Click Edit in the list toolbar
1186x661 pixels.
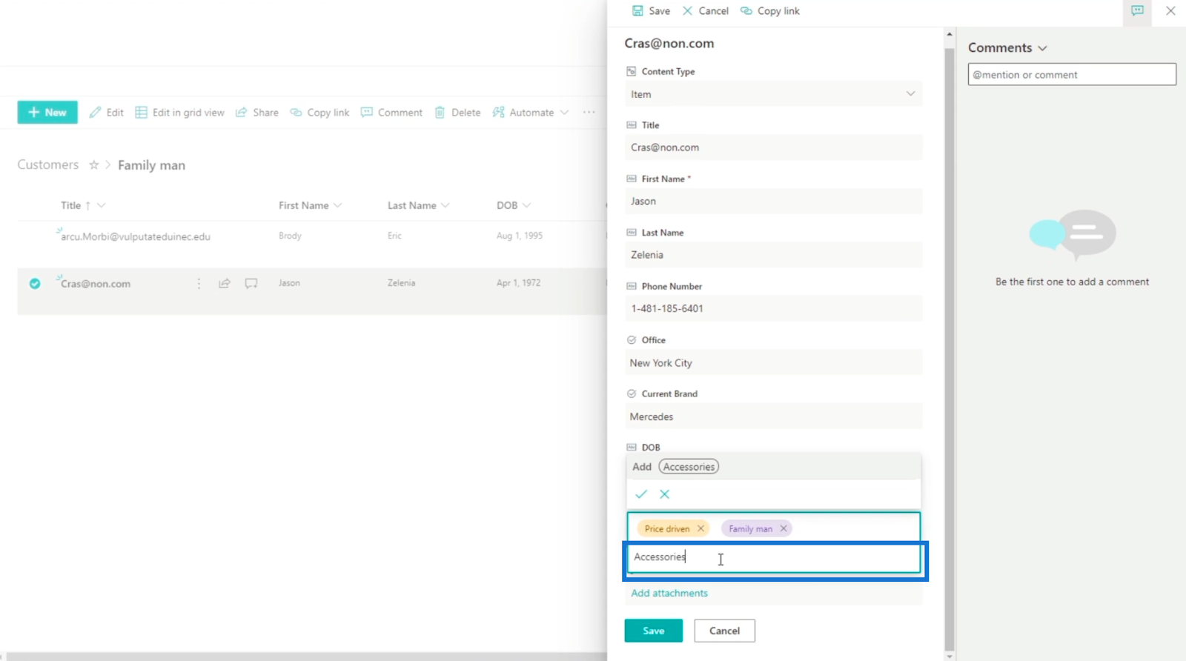point(106,113)
